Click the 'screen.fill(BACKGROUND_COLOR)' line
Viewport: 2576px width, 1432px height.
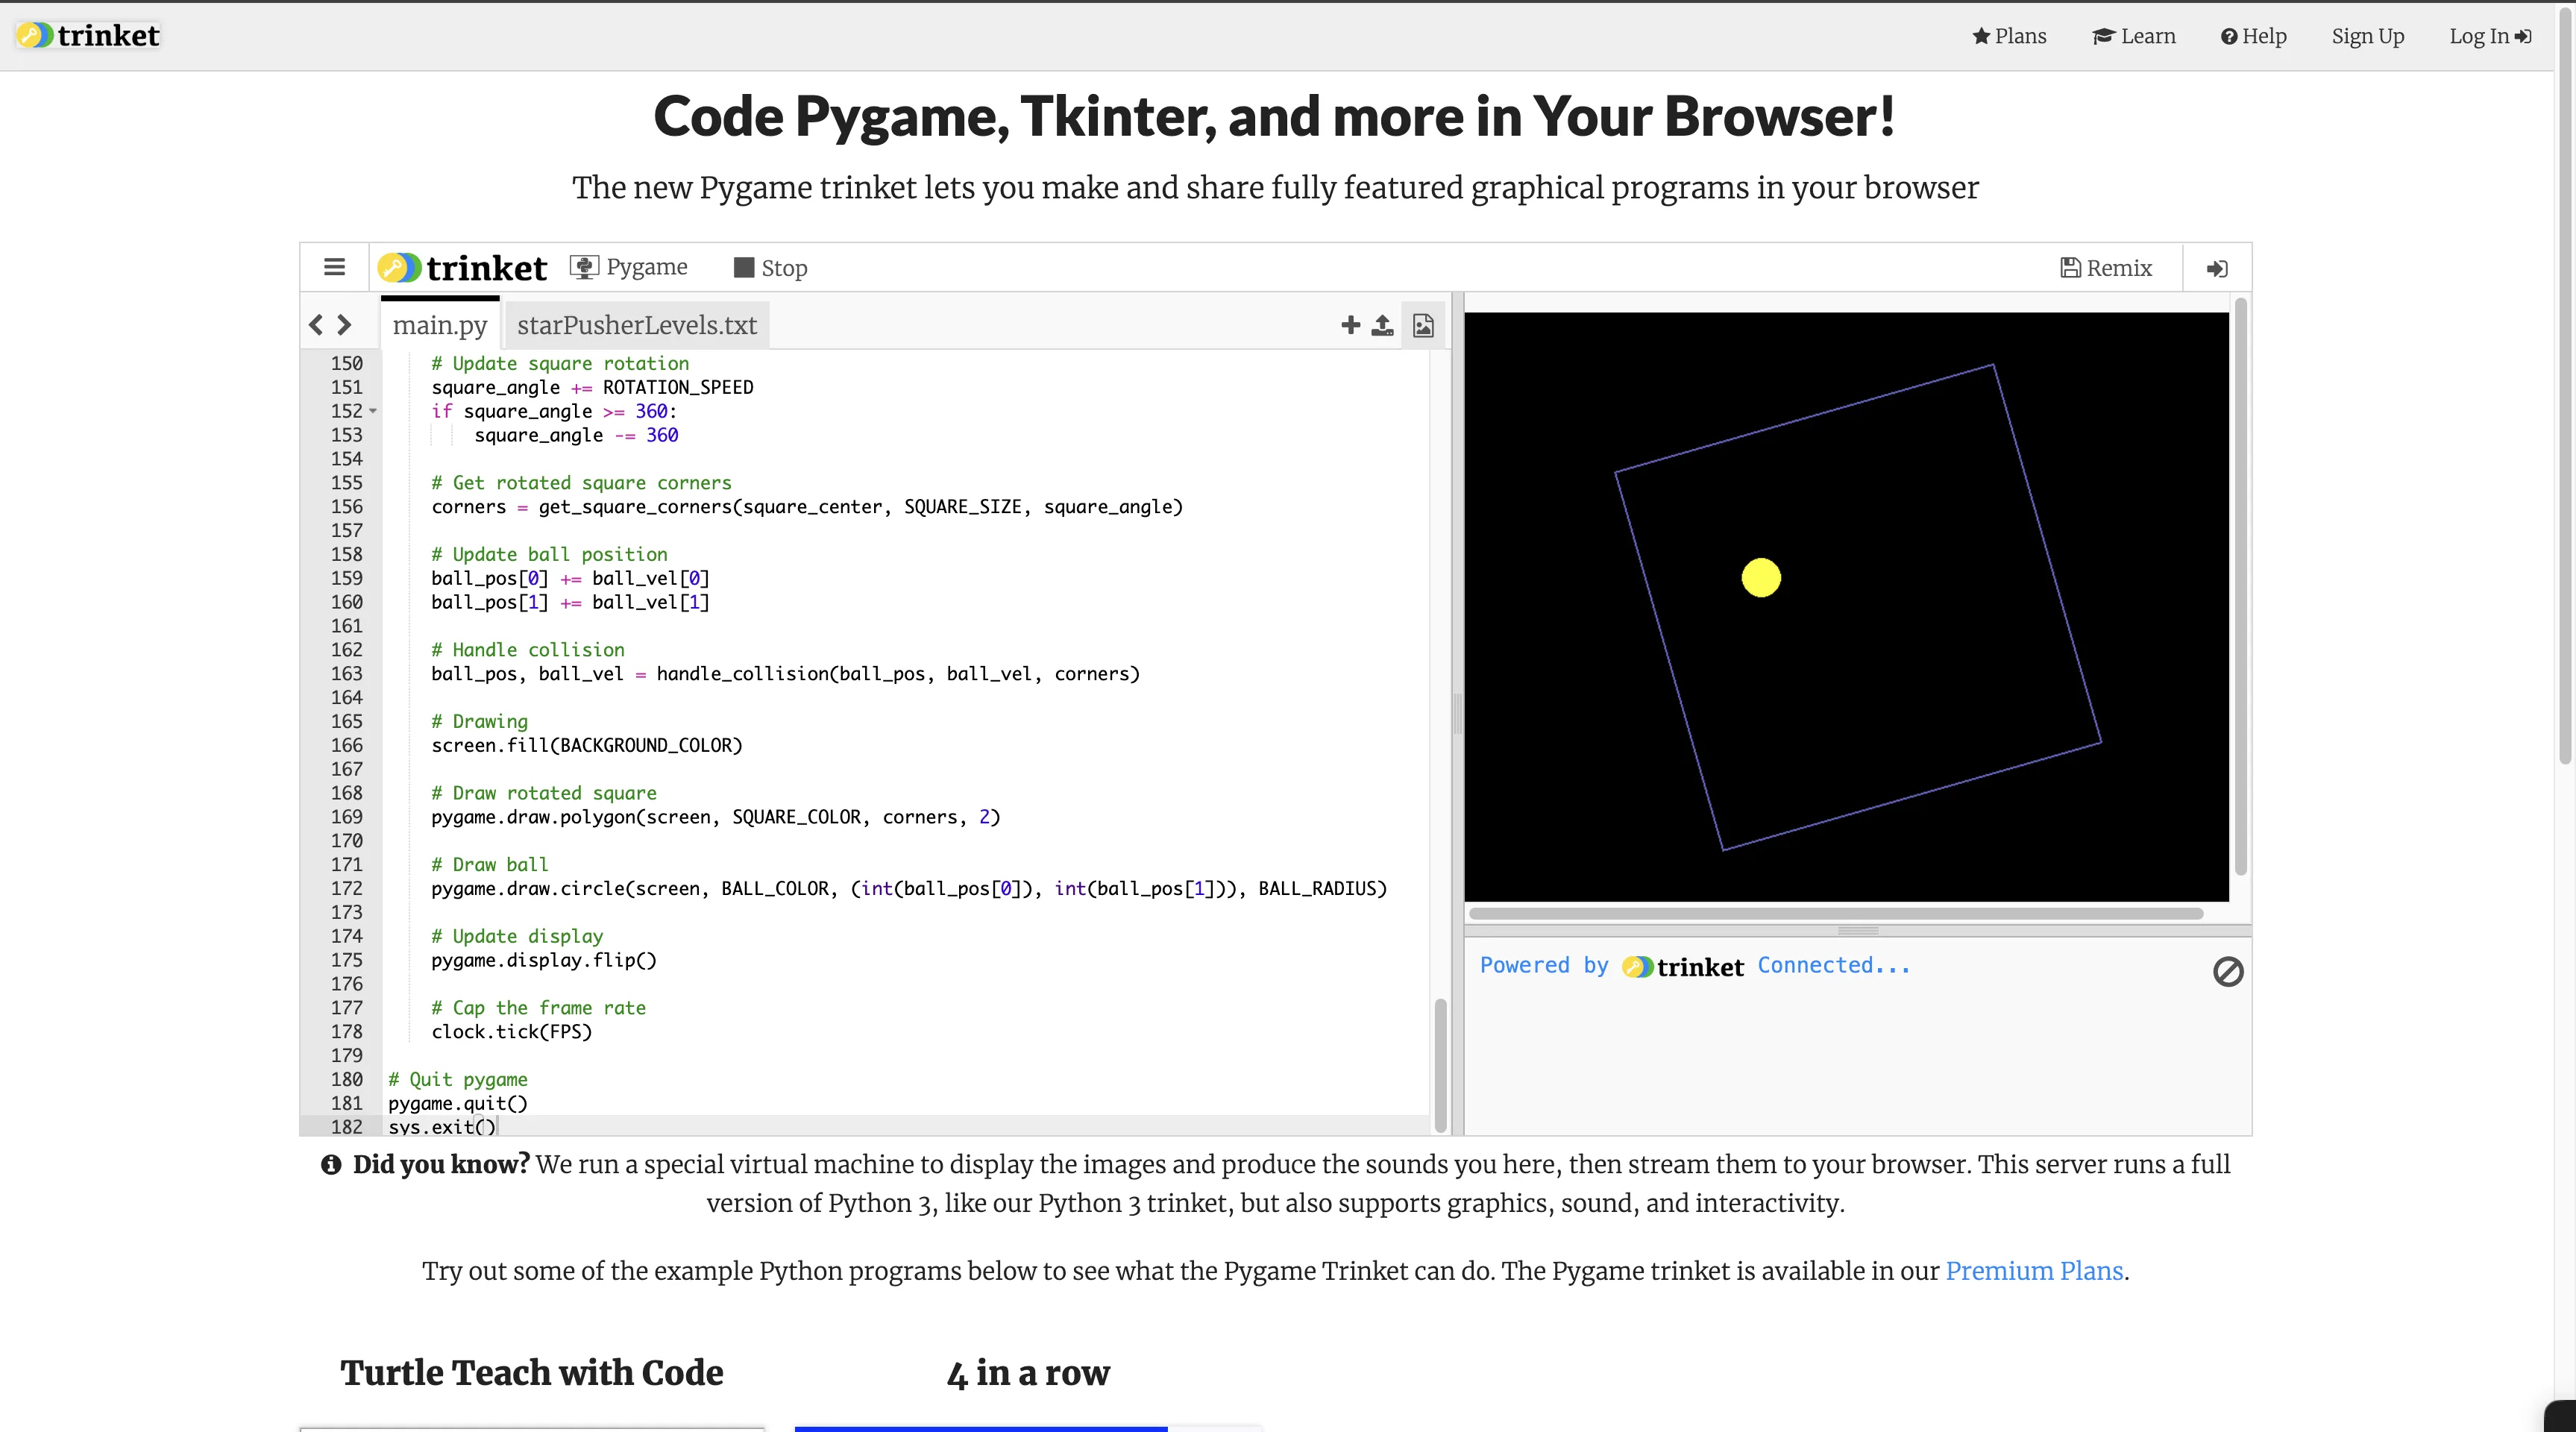587,745
